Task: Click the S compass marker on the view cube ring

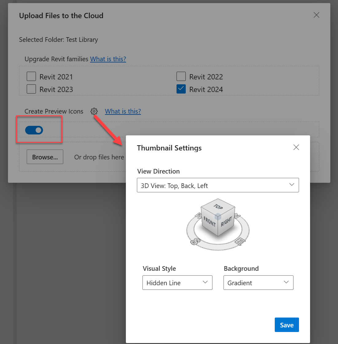Action: coord(195,242)
